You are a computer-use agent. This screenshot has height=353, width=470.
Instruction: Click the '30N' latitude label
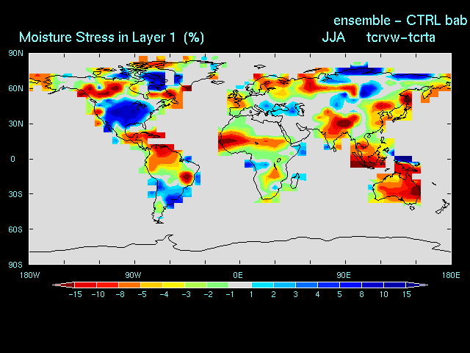pyautogui.click(x=16, y=124)
